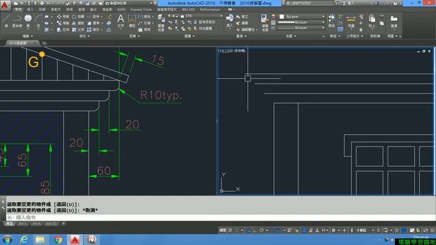This screenshot has width=436, height=245.
Task: Open the Insert ribbon tab
Action: tap(30, 10)
